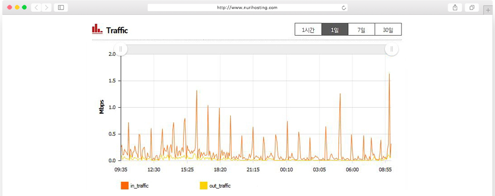This screenshot has height=196, width=495.
Task: Click the out_traffic legend label
Action: 220,186
